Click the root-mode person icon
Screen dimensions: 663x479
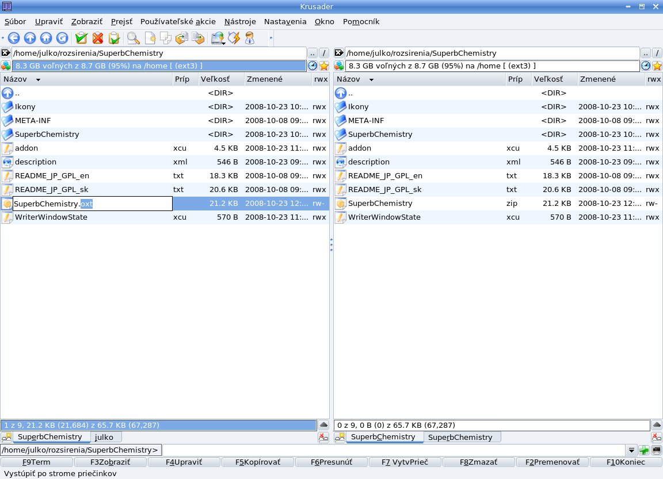(x=250, y=38)
